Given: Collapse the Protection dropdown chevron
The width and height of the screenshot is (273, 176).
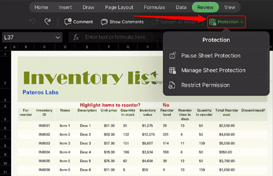Looking at the screenshot, I should click(242, 22).
